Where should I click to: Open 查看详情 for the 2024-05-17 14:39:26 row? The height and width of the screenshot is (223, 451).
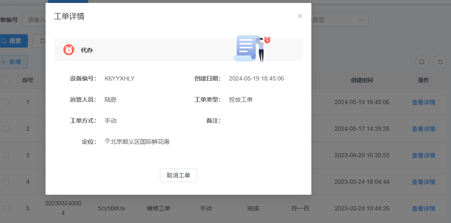(x=423, y=129)
